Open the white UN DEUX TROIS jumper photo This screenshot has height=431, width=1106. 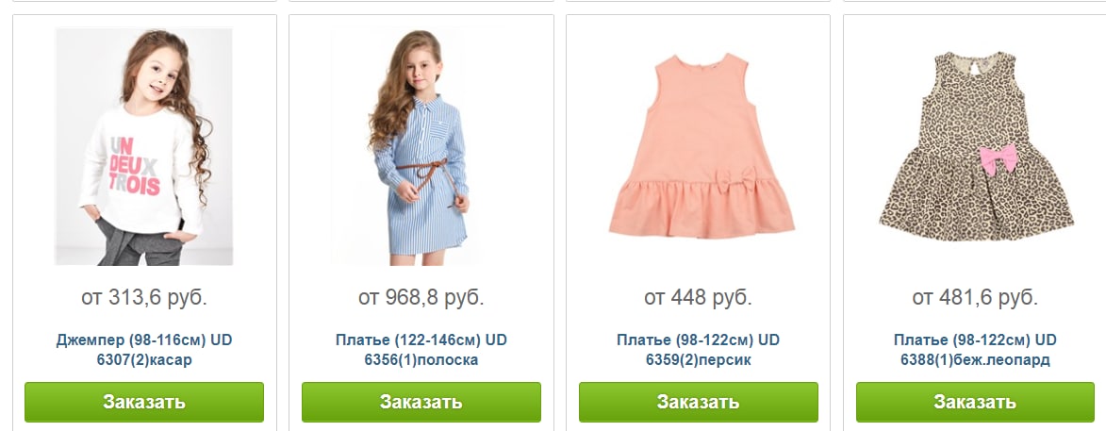[144, 147]
